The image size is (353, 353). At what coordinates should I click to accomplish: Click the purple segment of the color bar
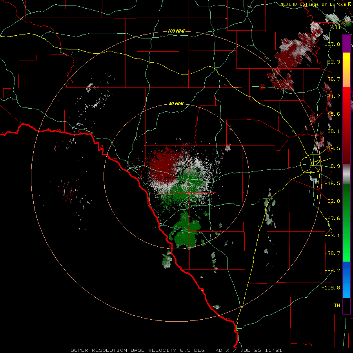coord(346,44)
